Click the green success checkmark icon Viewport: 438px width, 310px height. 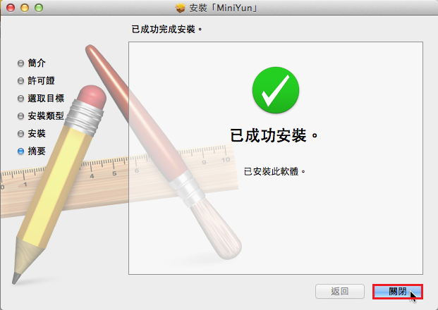[276, 90]
